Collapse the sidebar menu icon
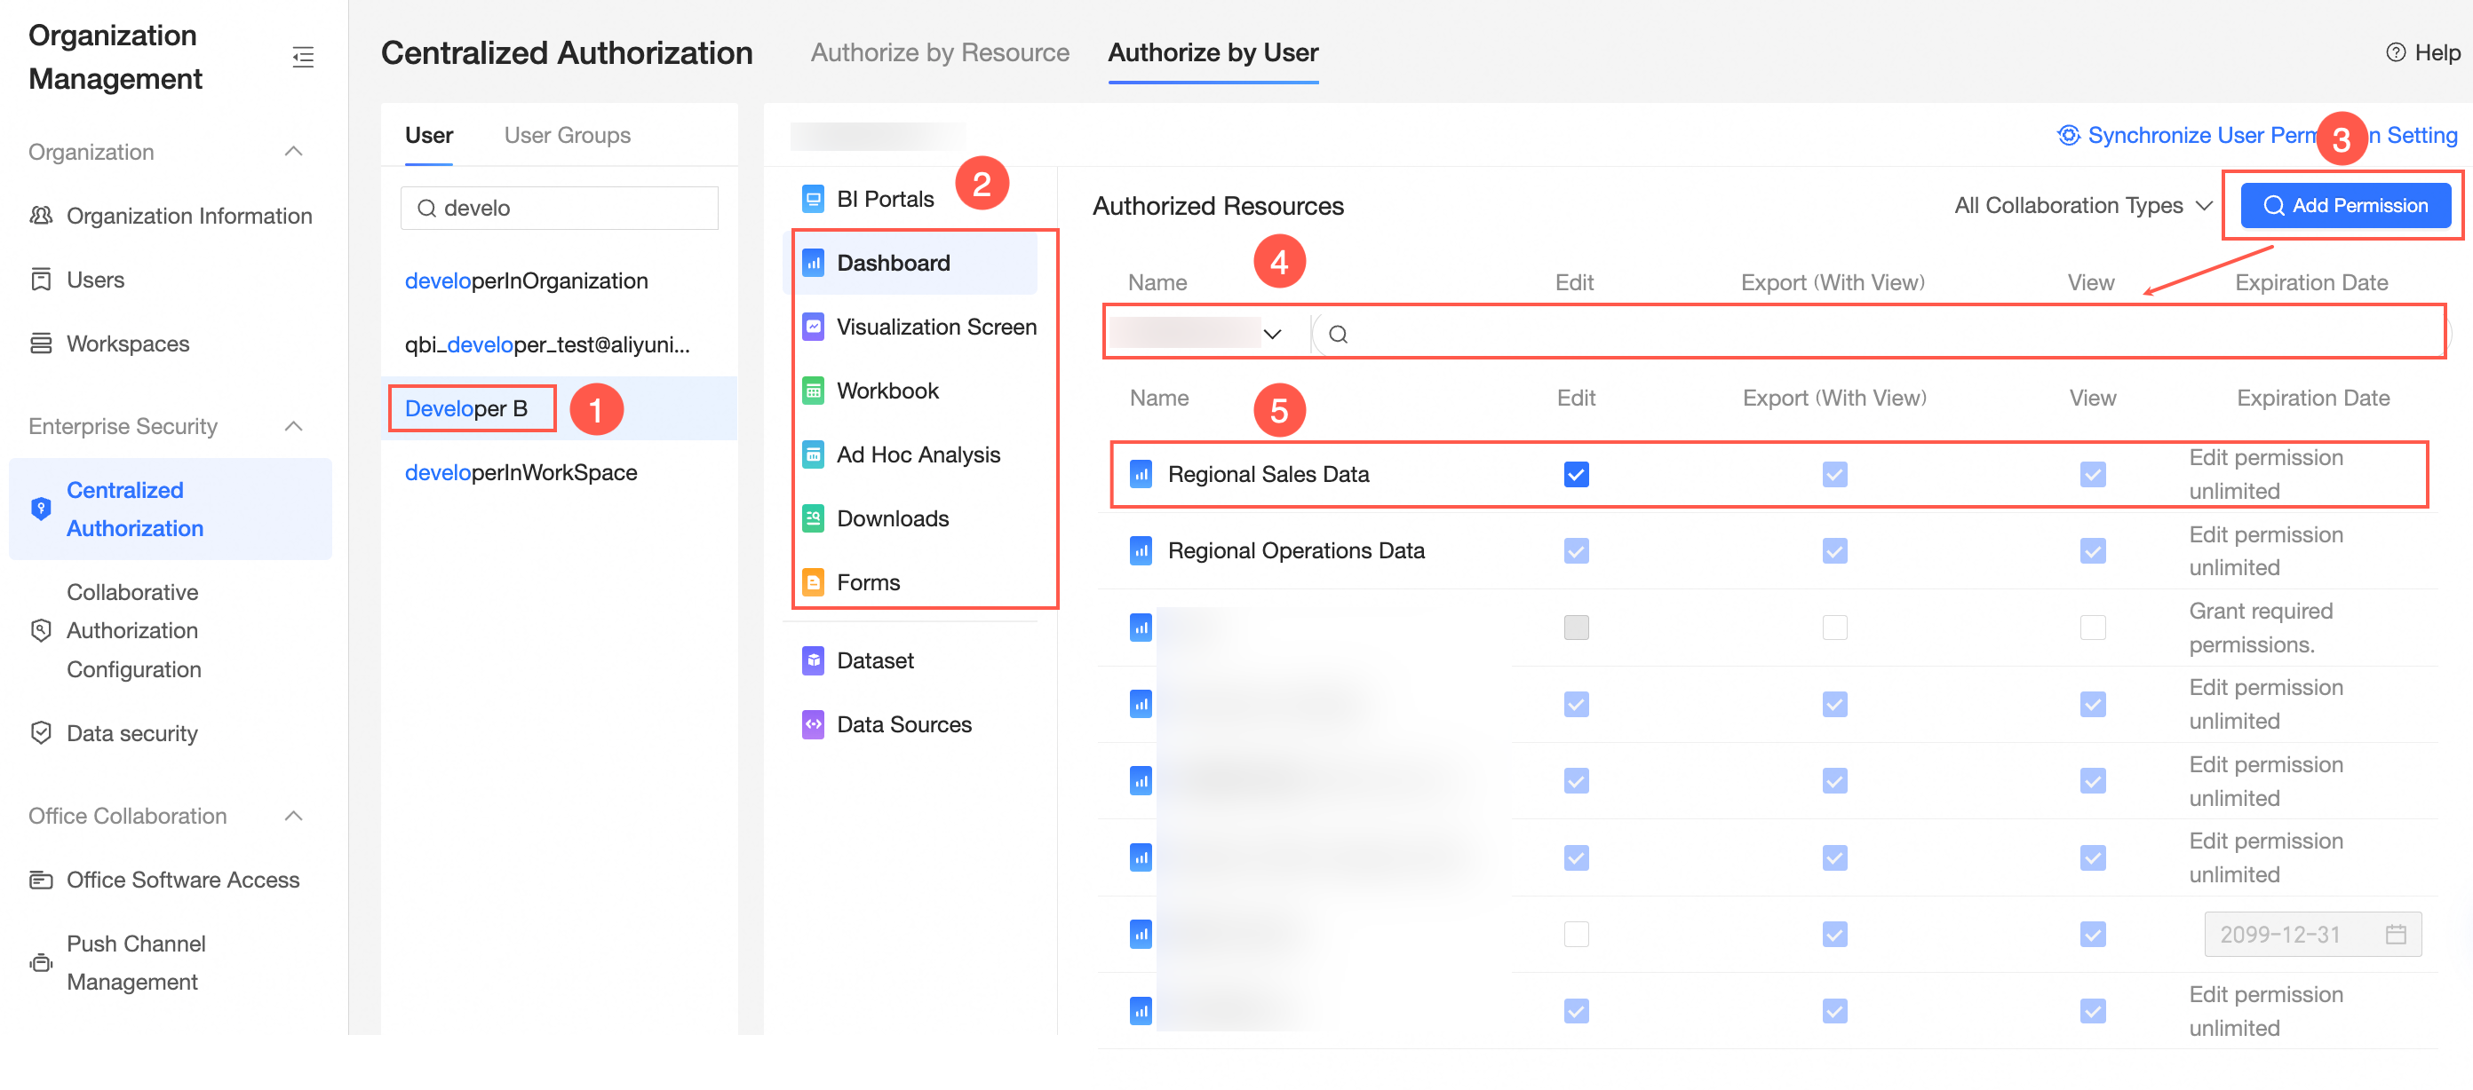The height and width of the screenshot is (1090, 2473). [304, 57]
